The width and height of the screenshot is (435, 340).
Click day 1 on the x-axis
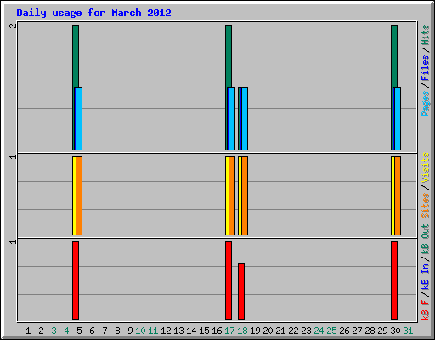point(28,331)
